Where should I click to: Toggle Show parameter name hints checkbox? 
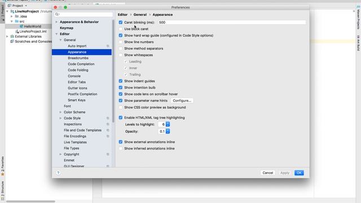click(x=121, y=100)
